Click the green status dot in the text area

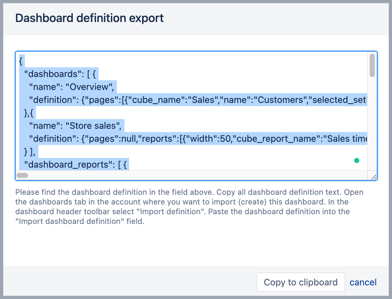(357, 160)
